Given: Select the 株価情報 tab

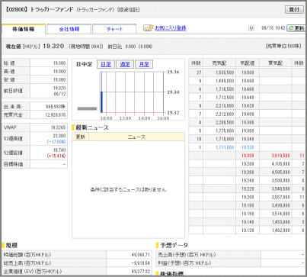Looking at the screenshot, I should click(24, 29).
